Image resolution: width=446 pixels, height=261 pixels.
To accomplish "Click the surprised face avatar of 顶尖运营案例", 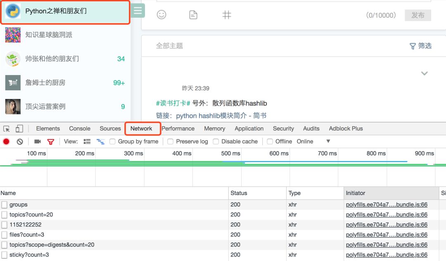I will 13,106.
